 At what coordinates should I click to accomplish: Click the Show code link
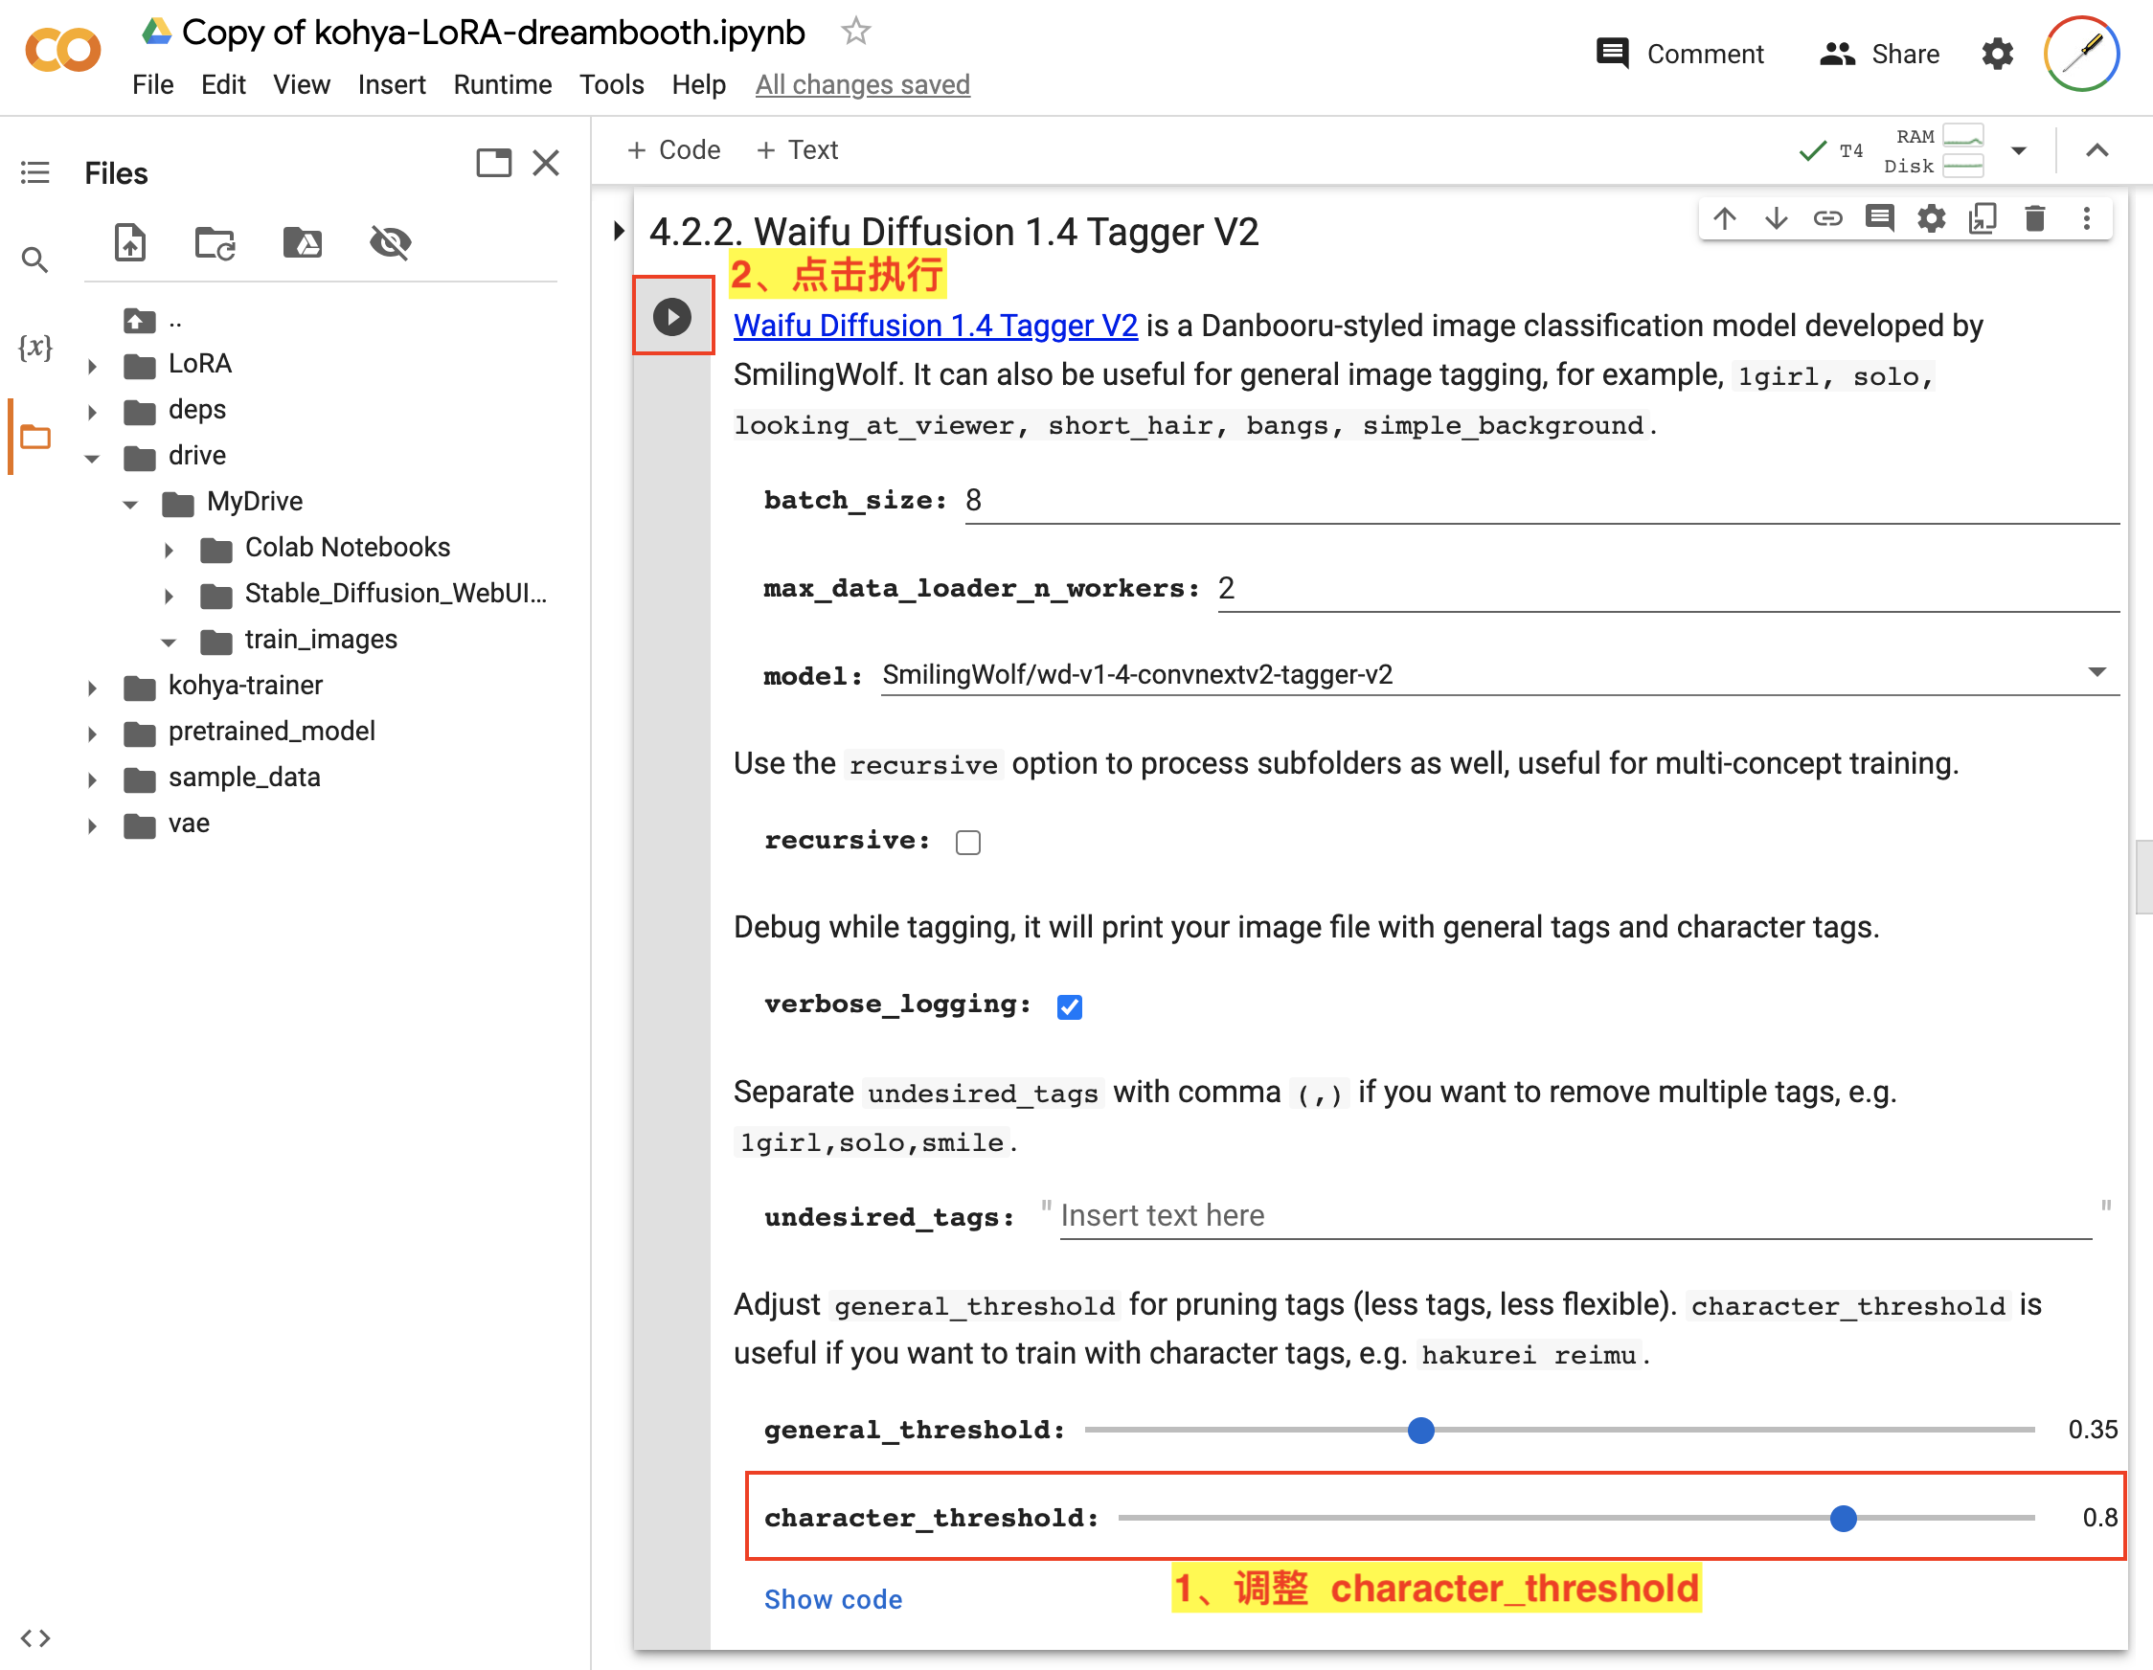[x=833, y=1598]
